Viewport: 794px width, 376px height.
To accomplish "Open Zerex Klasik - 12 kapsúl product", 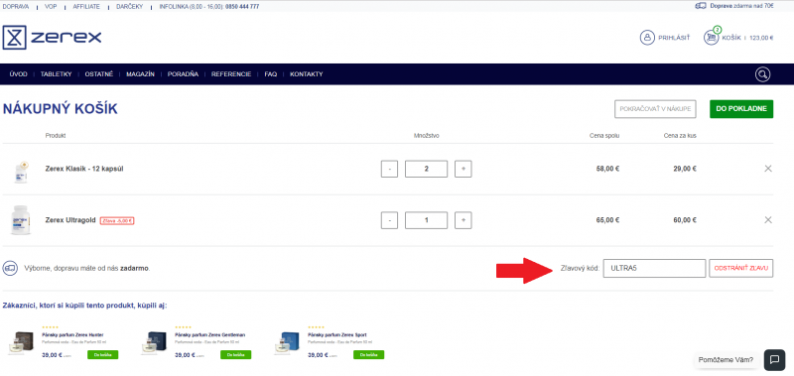I will point(84,169).
